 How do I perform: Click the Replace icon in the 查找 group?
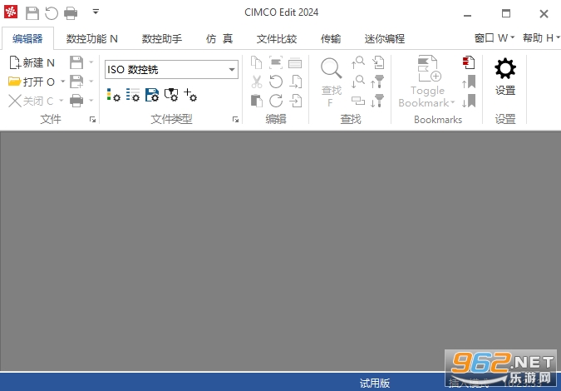point(357,101)
